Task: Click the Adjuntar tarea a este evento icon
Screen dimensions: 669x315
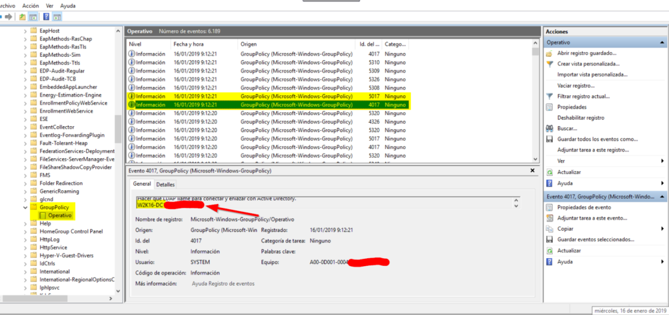Action: click(x=549, y=218)
